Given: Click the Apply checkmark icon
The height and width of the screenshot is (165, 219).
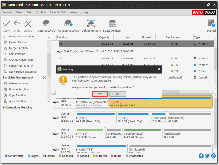Looking at the screenshot, I should tap(6, 24).
